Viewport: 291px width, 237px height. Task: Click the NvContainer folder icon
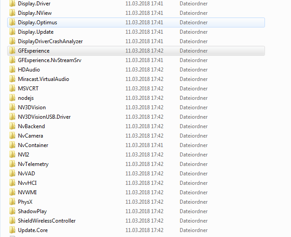[12, 145]
